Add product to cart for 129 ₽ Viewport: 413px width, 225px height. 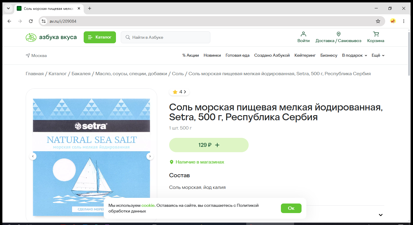coord(209,145)
